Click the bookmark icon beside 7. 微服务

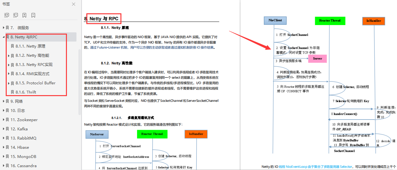click(x=7, y=28)
